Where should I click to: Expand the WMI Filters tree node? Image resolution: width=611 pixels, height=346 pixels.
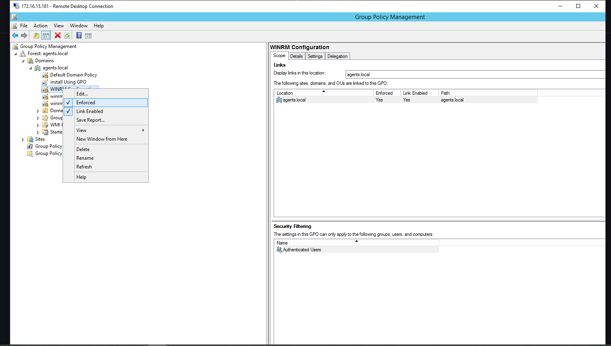38,125
